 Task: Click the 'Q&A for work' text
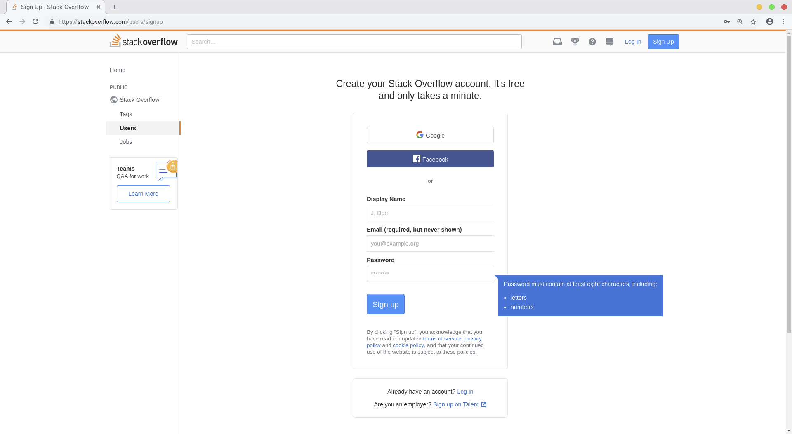pyautogui.click(x=133, y=176)
